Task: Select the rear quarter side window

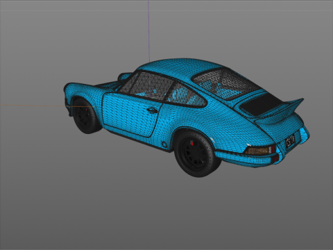Action: coord(186,95)
